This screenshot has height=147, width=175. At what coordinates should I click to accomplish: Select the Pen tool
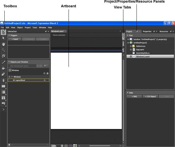(3, 80)
